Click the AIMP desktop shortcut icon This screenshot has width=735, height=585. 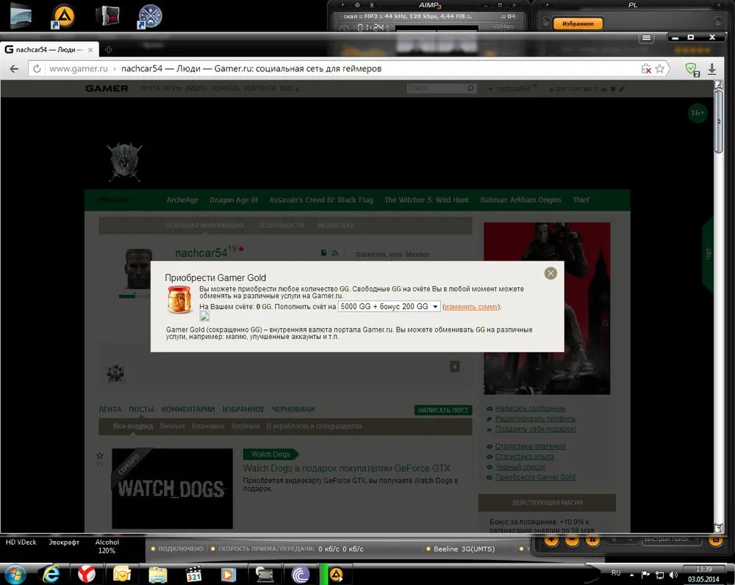[64, 16]
